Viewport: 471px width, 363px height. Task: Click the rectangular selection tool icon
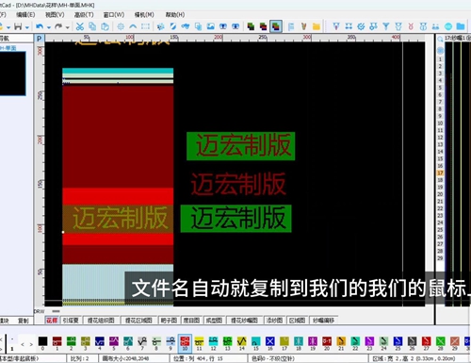(x=145, y=26)
